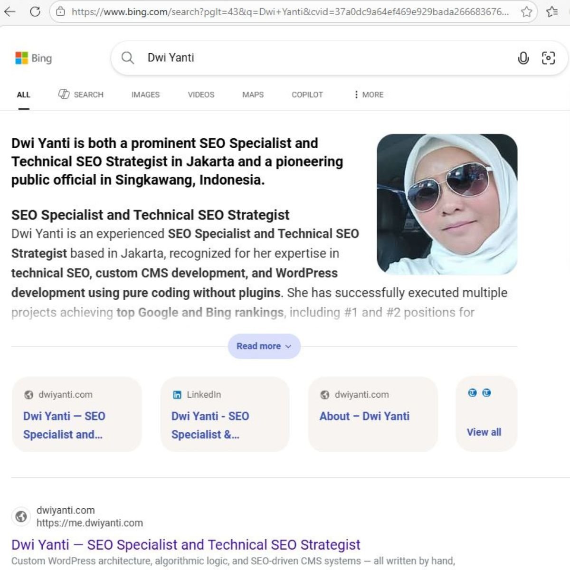Click the lock icon in the address bar
Screen dimensions: 570x570
click(x=60, y=12)
